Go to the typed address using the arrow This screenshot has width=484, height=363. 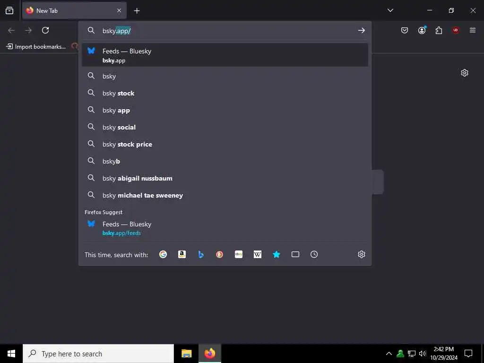(x=361, y=30)
